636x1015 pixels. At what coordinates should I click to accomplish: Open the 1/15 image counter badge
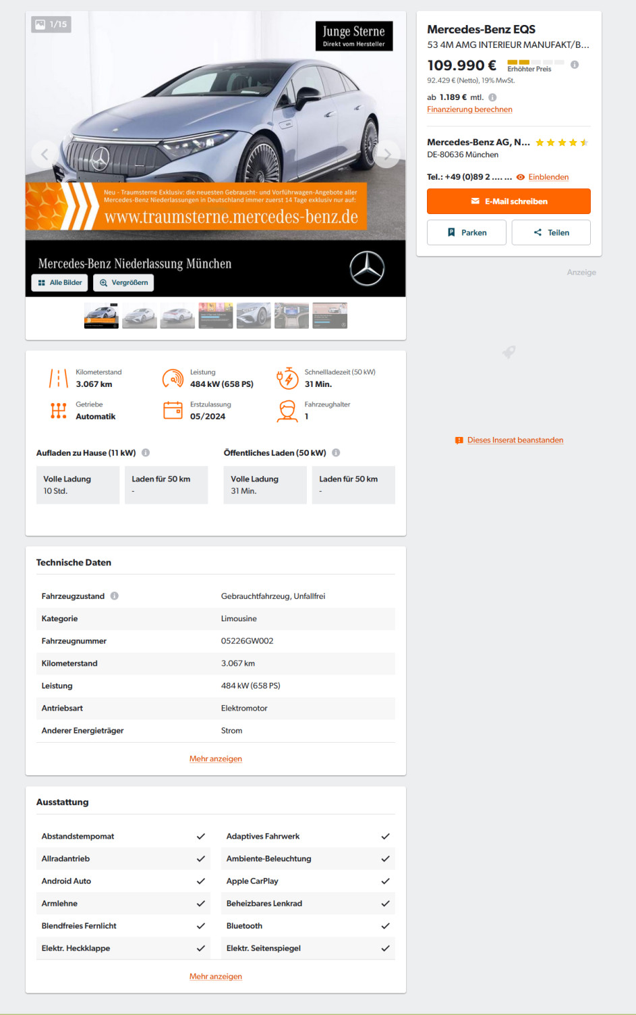click(x=51, y=24)
